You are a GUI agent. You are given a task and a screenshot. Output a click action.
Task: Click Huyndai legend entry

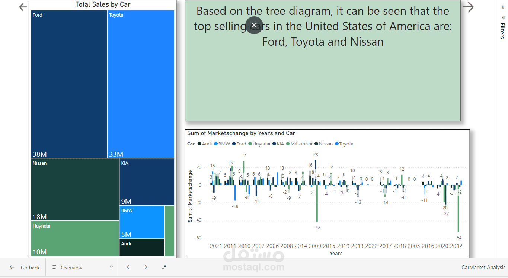(259, 144)
